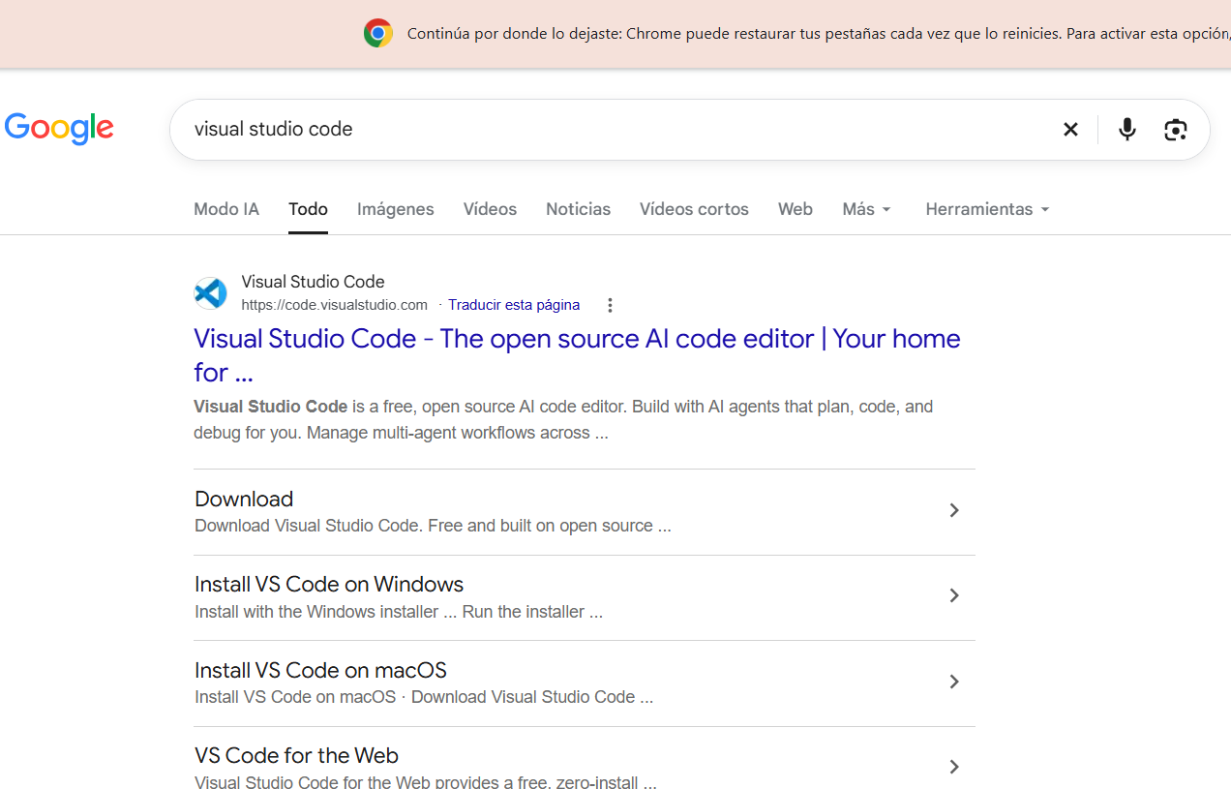
Task: Switch to the Web tab
Action: 796,209
